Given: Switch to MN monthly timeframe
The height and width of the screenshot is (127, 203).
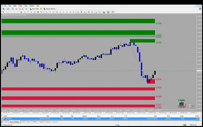Looking at the screenshot, I should [x=73, y=12].
